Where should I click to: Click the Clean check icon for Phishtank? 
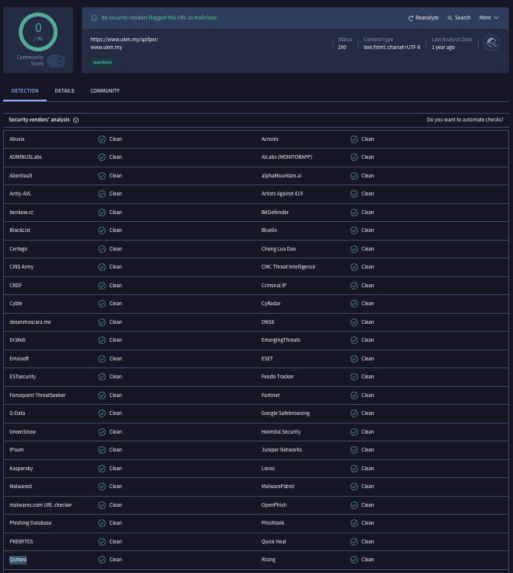[x=354, y=523]
